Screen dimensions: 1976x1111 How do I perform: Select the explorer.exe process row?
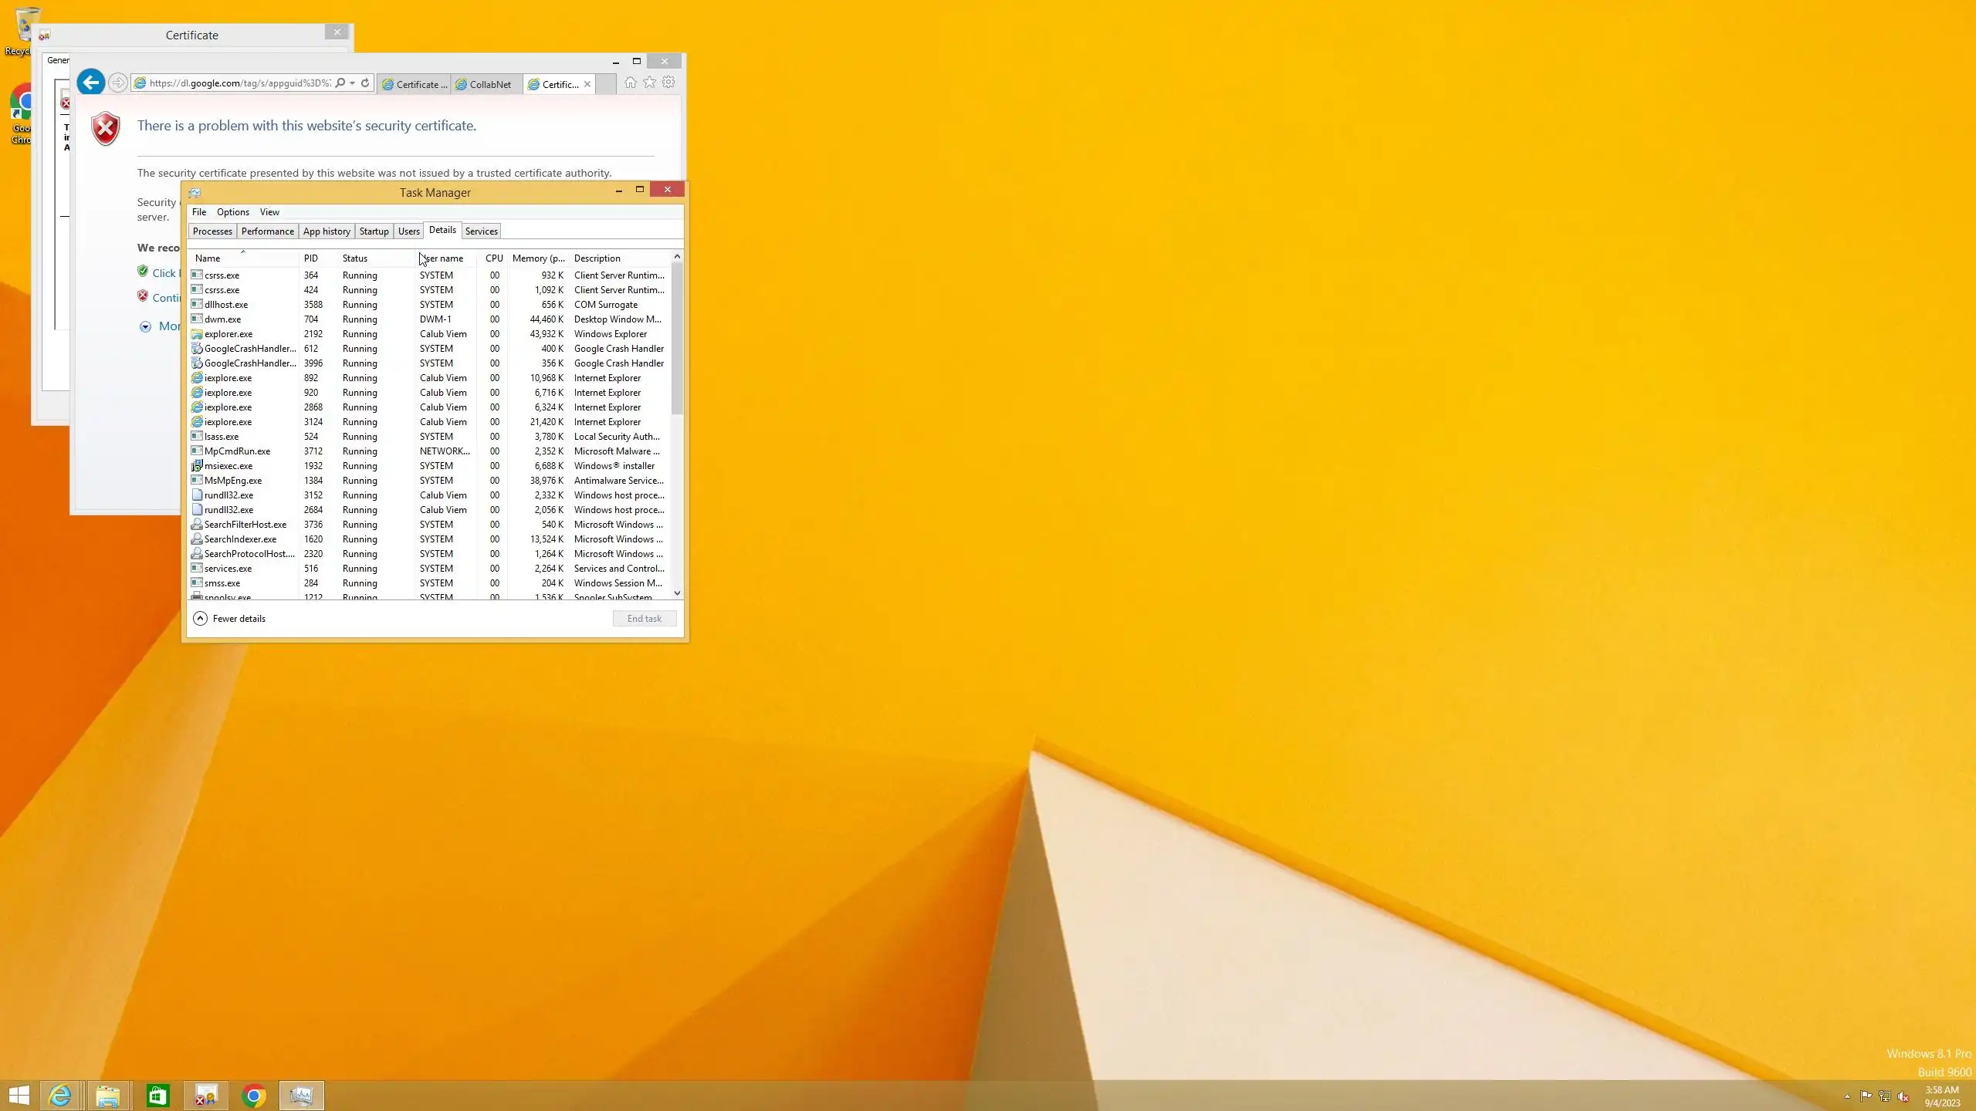tap(228, 334)
